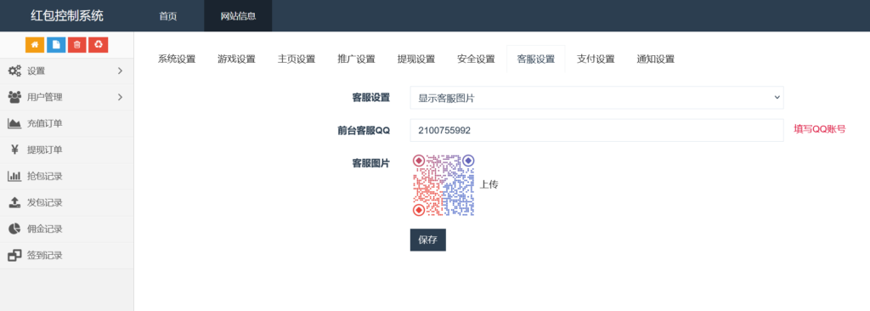Click the gears icon beside 设置

[14, 71]
